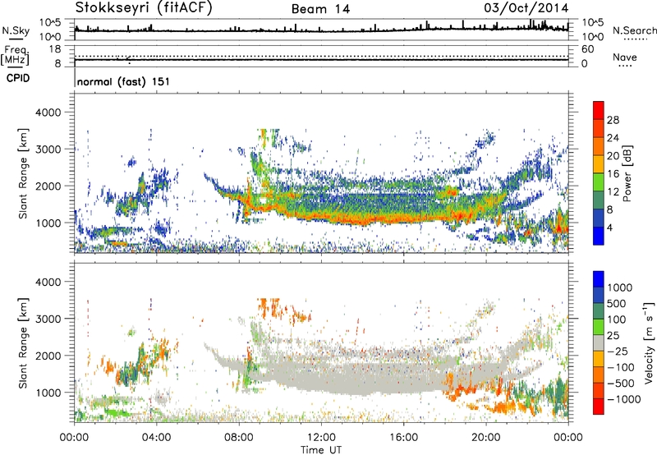Click the Nave dotted line legend sample
The image size is (657, 455).
[x=626, y=66]
